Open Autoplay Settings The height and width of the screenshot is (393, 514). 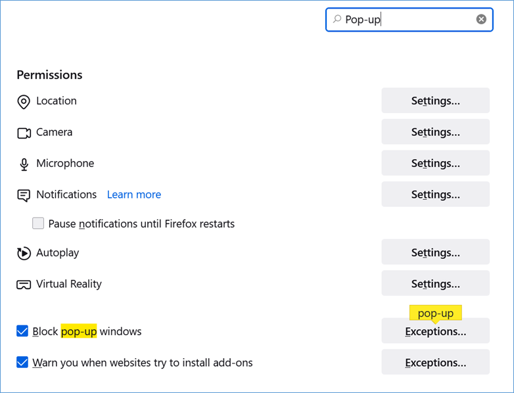pyautogui.click(x=435, y=252)
